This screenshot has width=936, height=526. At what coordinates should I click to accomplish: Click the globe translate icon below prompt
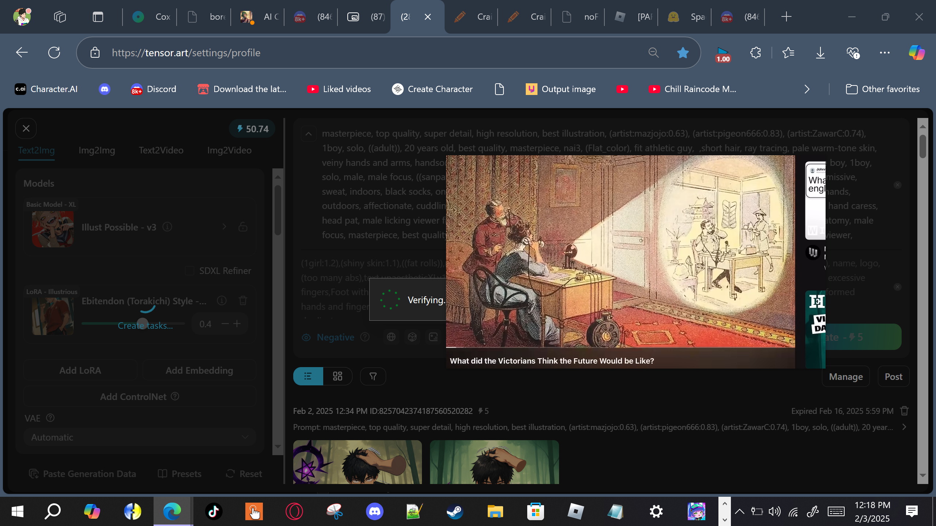click(x=391, y=337)
